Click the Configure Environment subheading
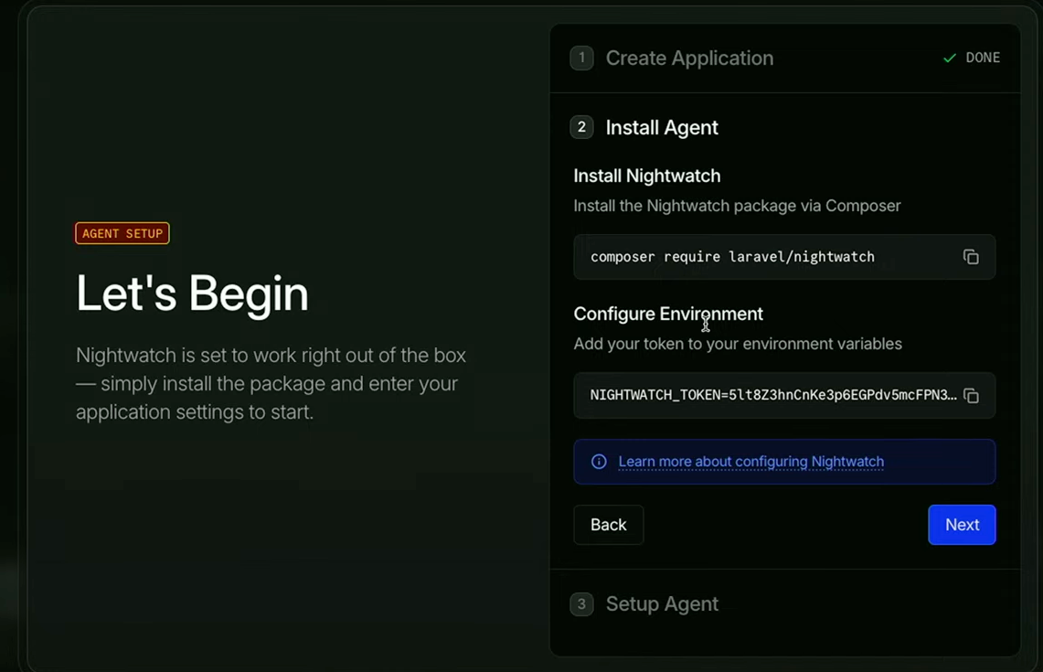The width and height of the screenshot is (1043, 672). (x=668, y=314)
